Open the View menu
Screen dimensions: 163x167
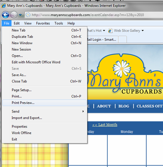pos(28,23)
